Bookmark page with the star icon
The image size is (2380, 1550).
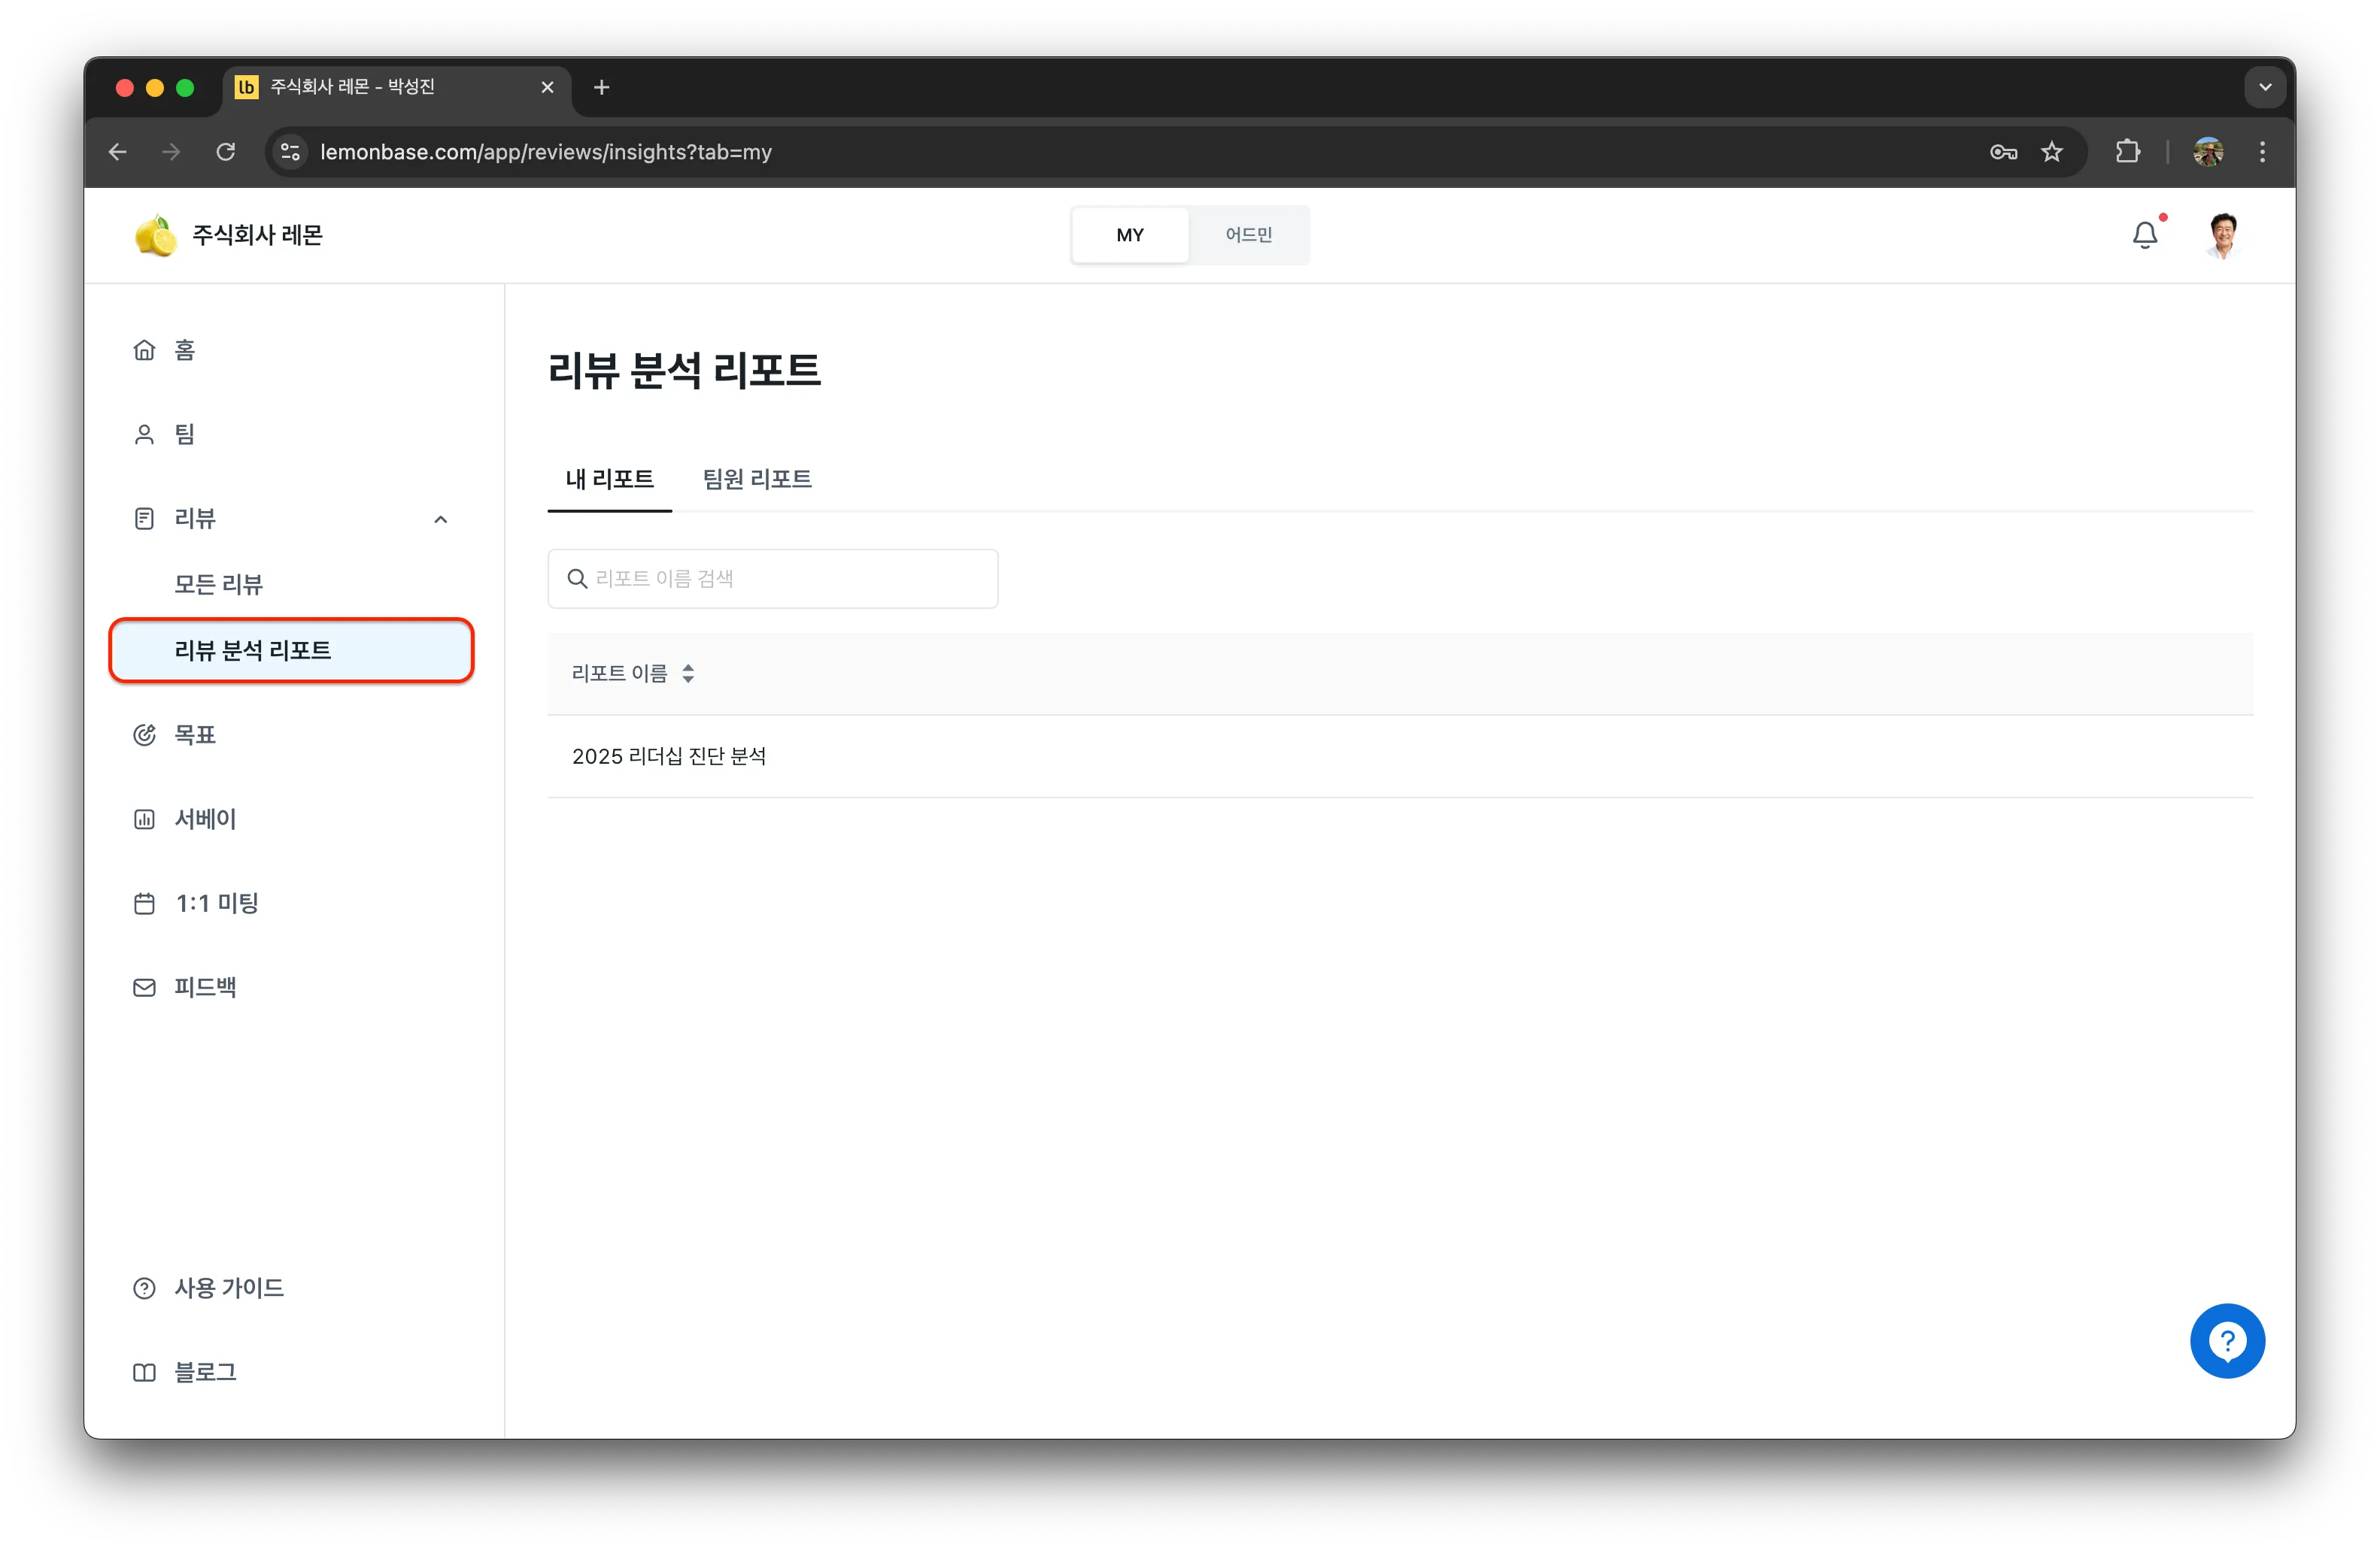click(x=2051, y=152)
